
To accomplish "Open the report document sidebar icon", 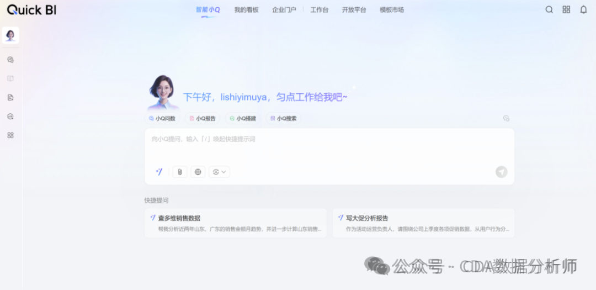I will [x=10, y=97].
